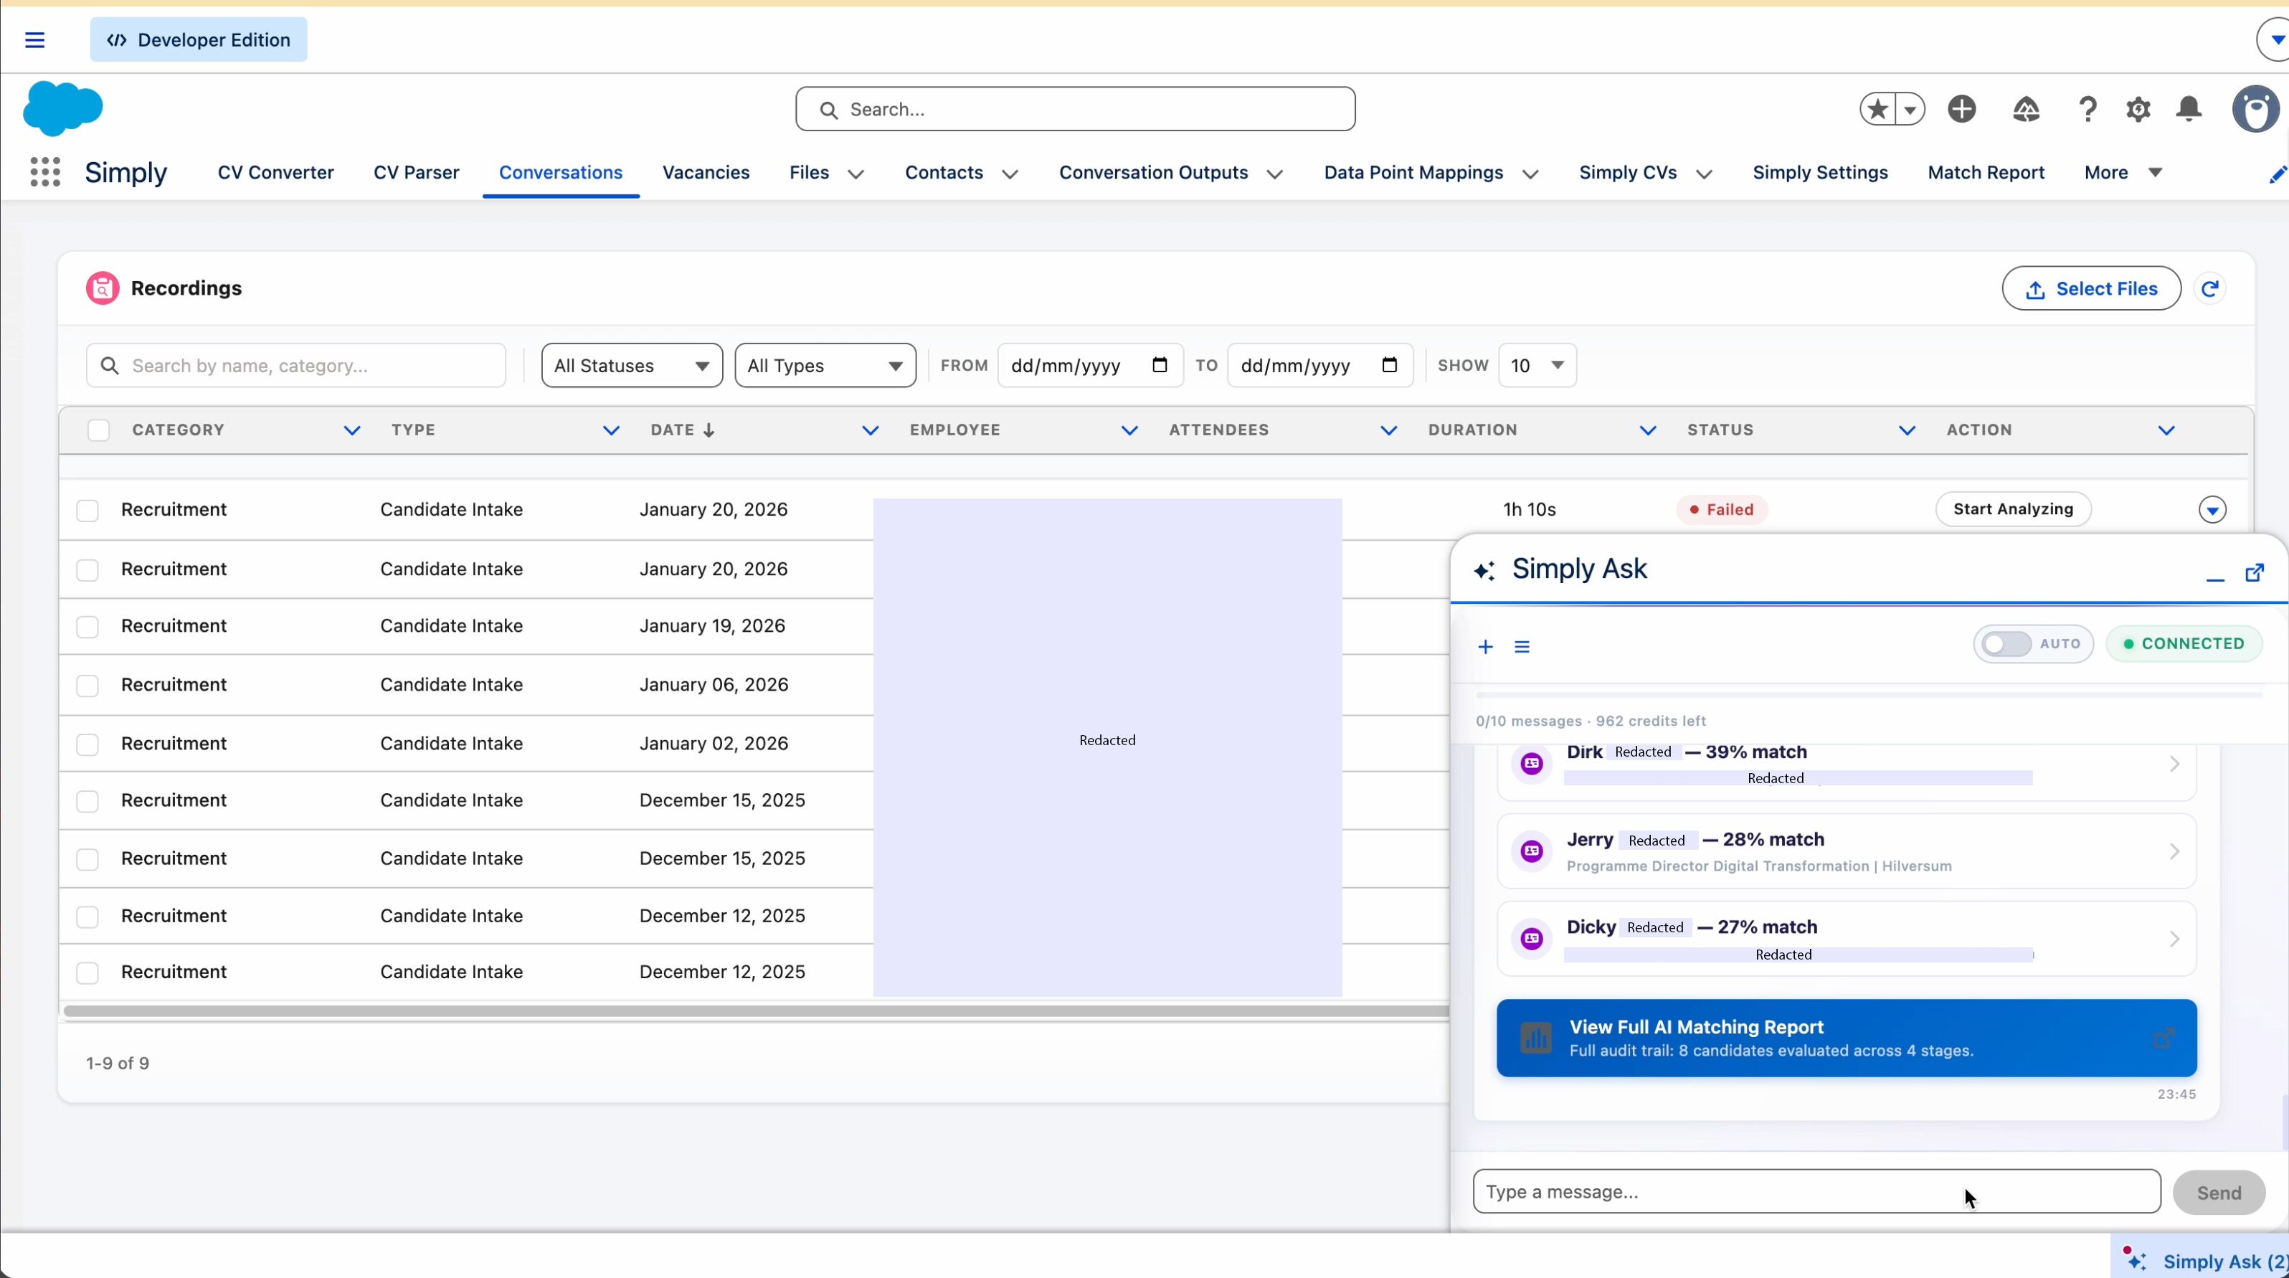2289x1278 pixels.
Task: Click the horizontal table scrollbar
Action: (755, 1010)
